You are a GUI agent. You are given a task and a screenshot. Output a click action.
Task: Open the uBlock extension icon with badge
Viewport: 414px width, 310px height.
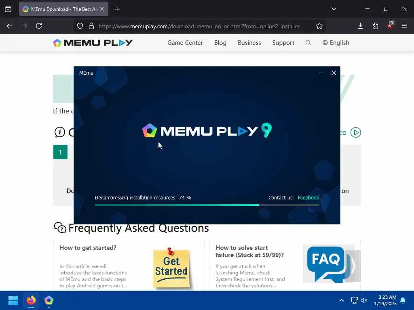click(390, 25)
